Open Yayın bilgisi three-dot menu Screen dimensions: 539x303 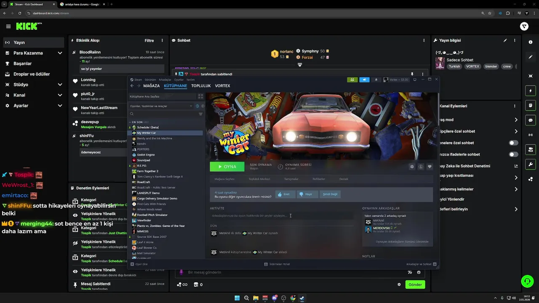tap(515, 40)
